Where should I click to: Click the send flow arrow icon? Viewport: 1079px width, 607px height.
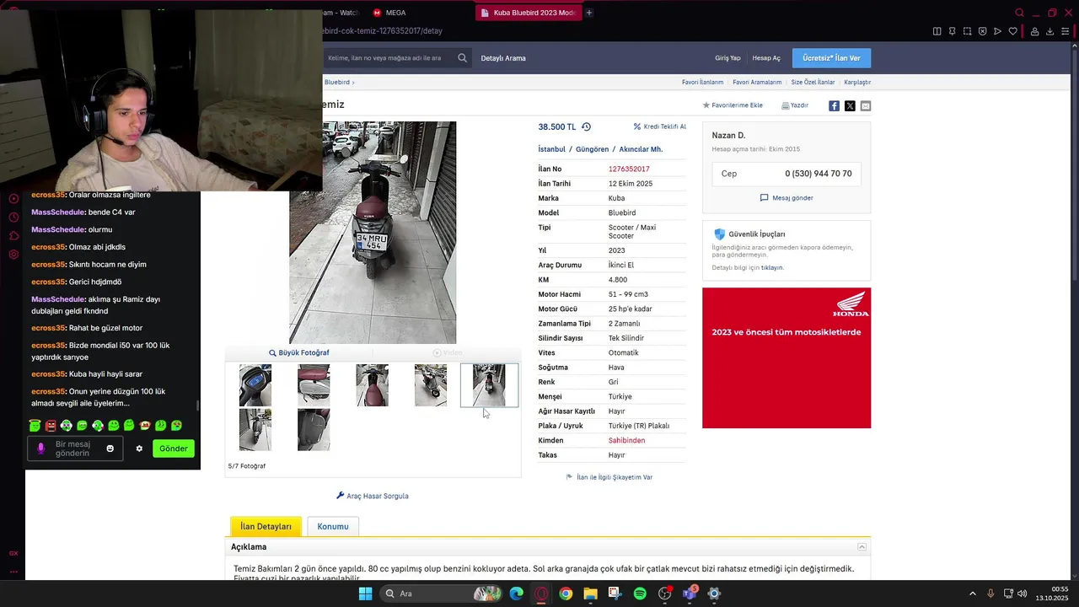(x=997, y=31)
